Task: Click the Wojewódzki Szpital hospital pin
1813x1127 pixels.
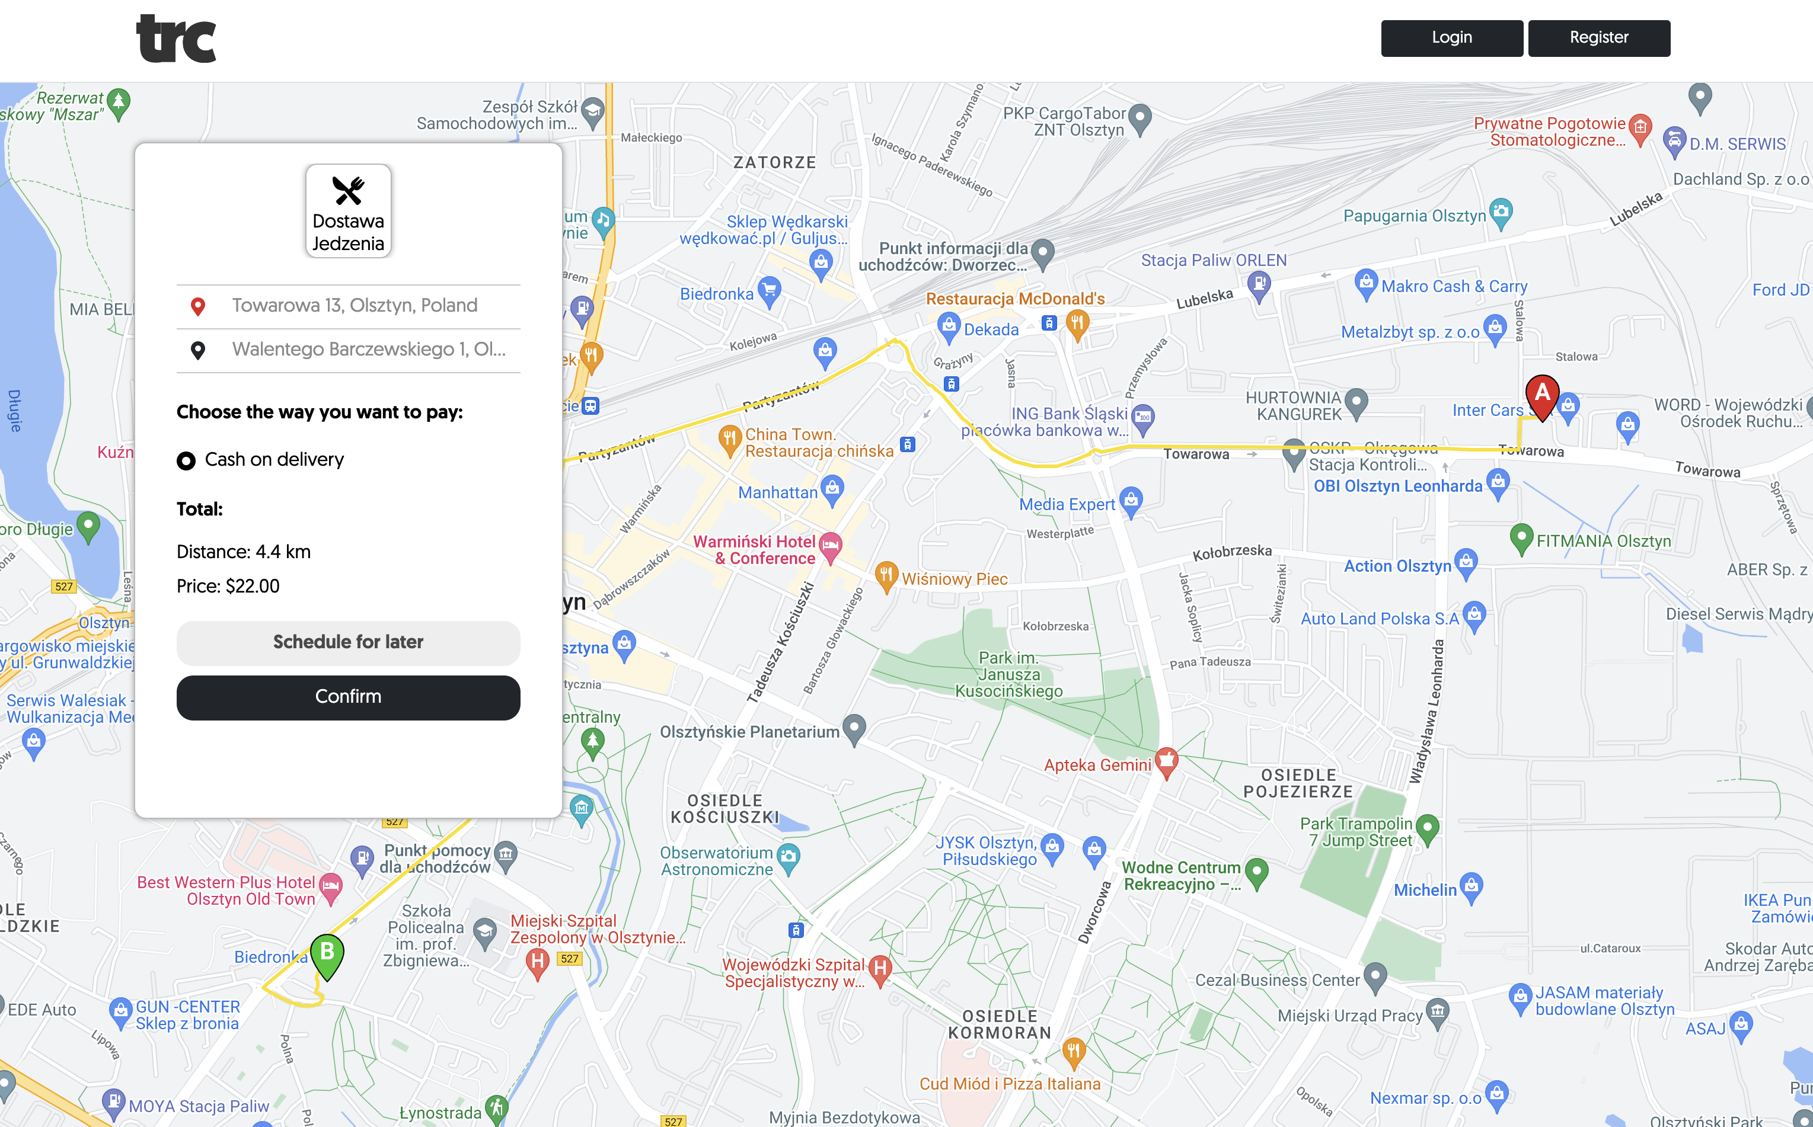Action: [880, 971]
